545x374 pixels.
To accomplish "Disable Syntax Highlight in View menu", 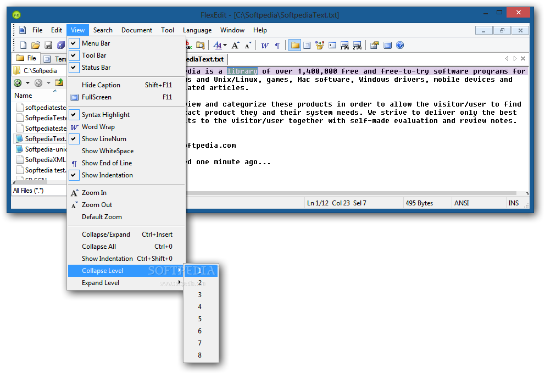I will (126, 115).
